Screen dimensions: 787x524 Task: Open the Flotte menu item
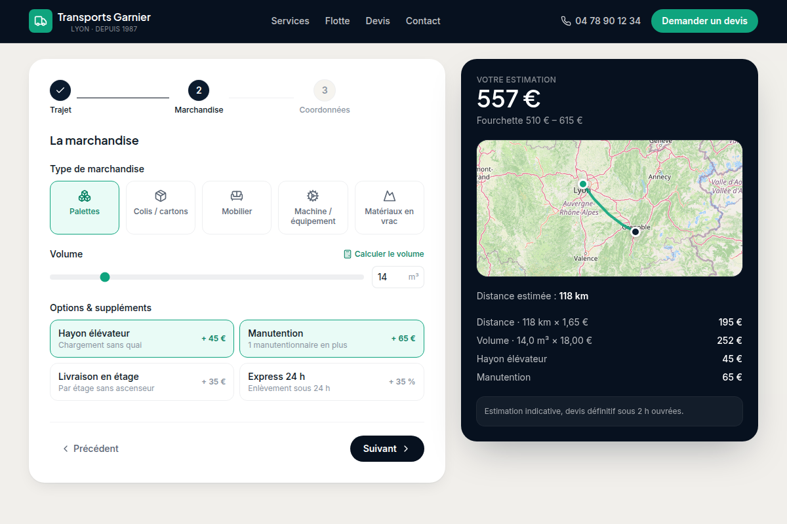(337, 21)
